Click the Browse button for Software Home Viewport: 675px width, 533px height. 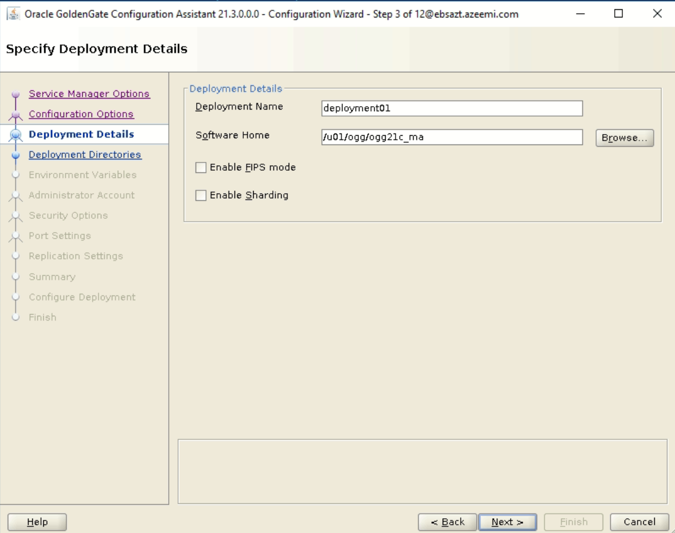625,138
